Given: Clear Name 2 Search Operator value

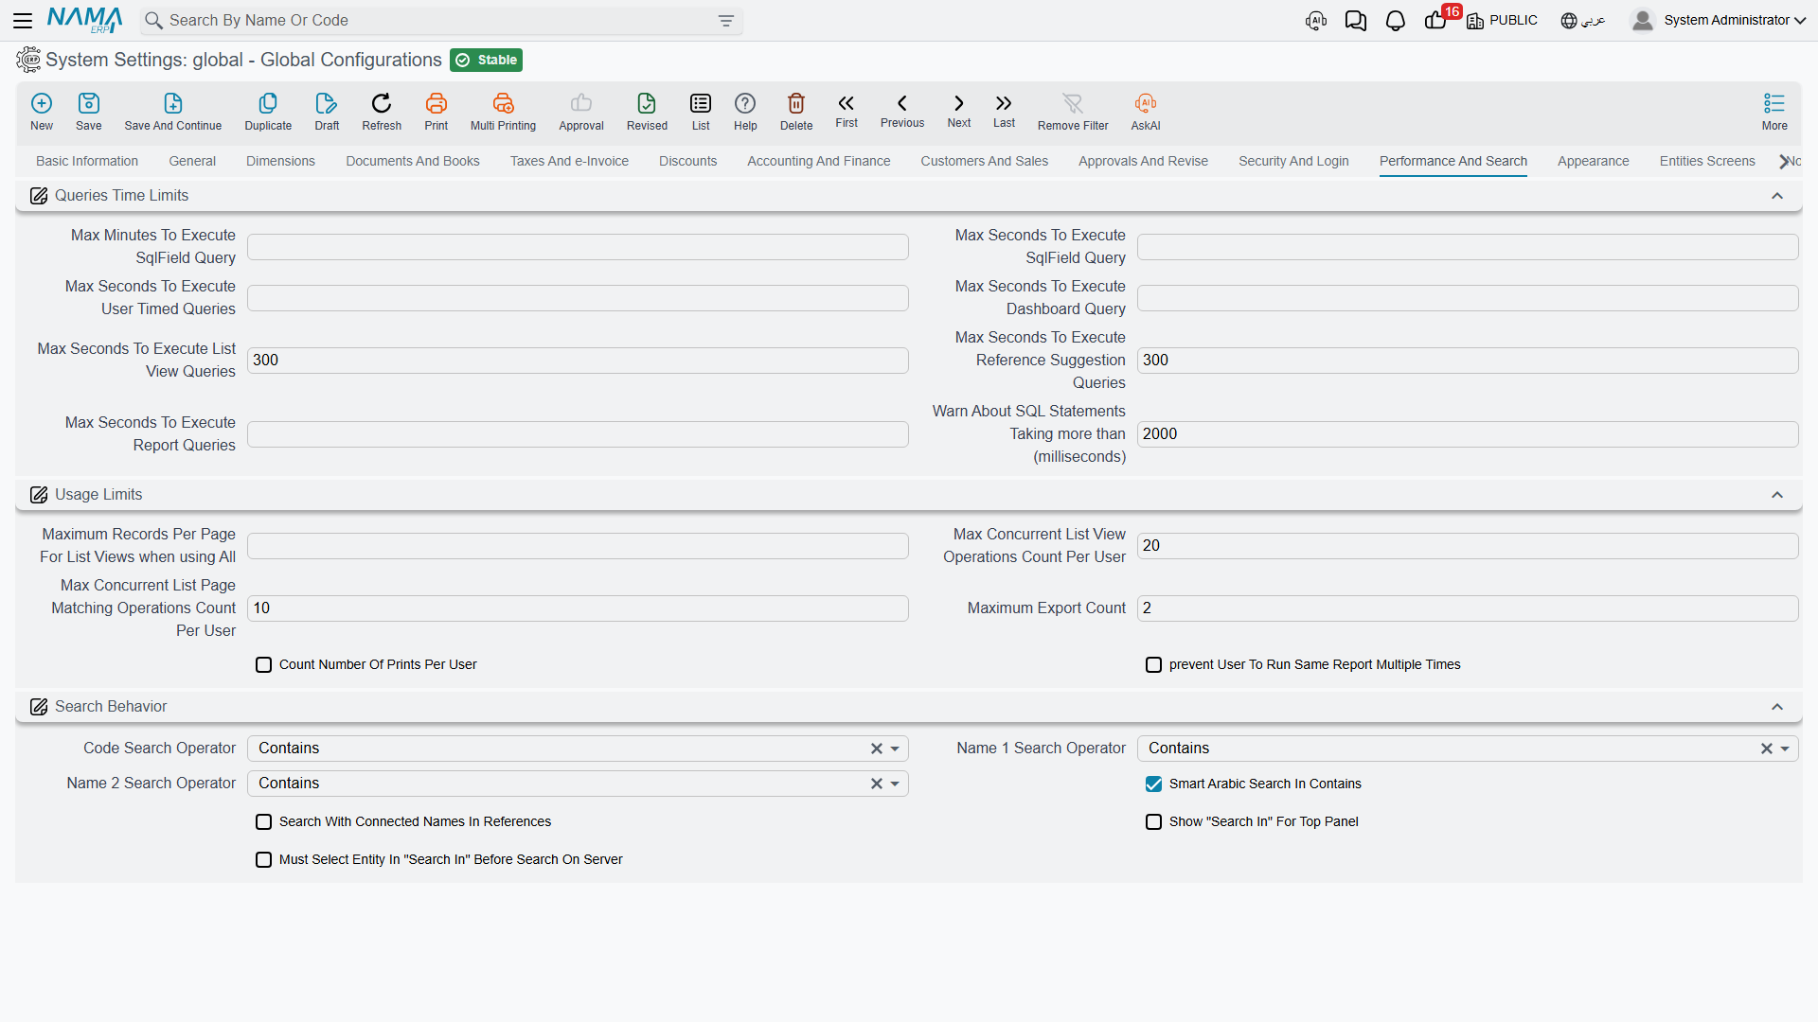Looking at the screenshot, I should (877, 784).
